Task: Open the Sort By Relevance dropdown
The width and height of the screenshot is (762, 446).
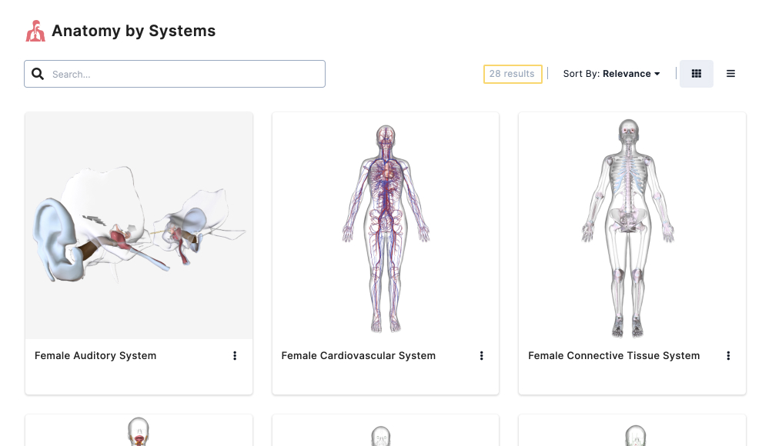Action: coord(611,74)
